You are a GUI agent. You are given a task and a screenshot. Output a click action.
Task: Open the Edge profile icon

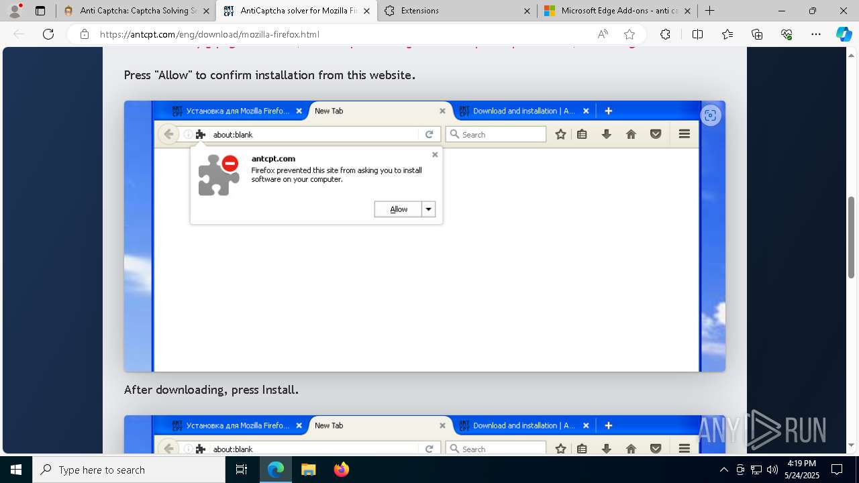click(x=15, y=11)
